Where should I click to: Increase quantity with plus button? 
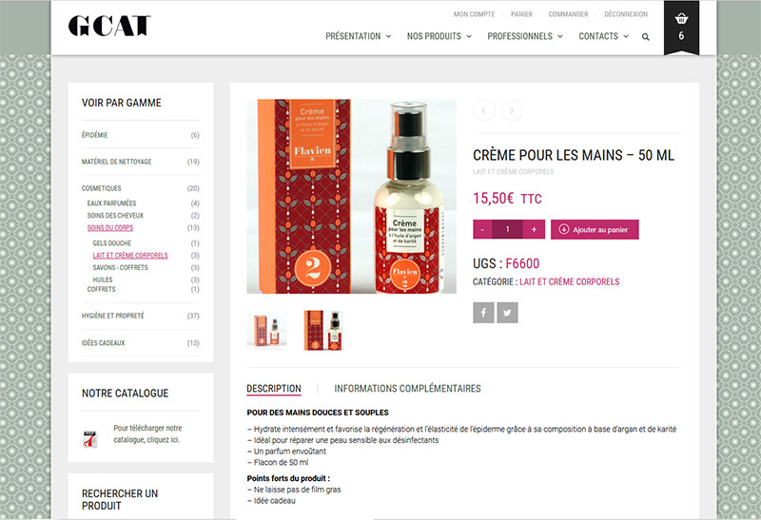tap(534, 229)
